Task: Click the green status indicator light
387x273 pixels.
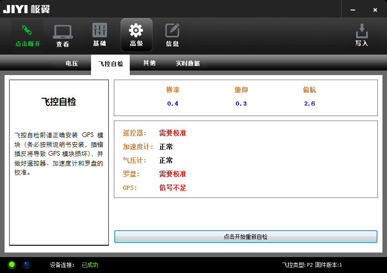Action: (11, 265)
